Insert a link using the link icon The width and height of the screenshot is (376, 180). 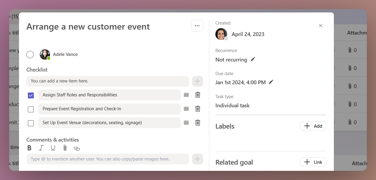[77, 148]
